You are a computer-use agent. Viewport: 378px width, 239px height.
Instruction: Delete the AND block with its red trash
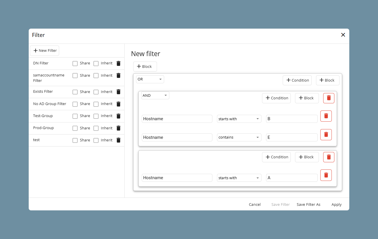(x=329, y=98)
